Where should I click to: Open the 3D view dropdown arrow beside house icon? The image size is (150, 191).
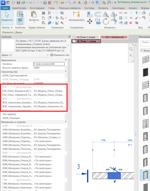tap(89, 3)
